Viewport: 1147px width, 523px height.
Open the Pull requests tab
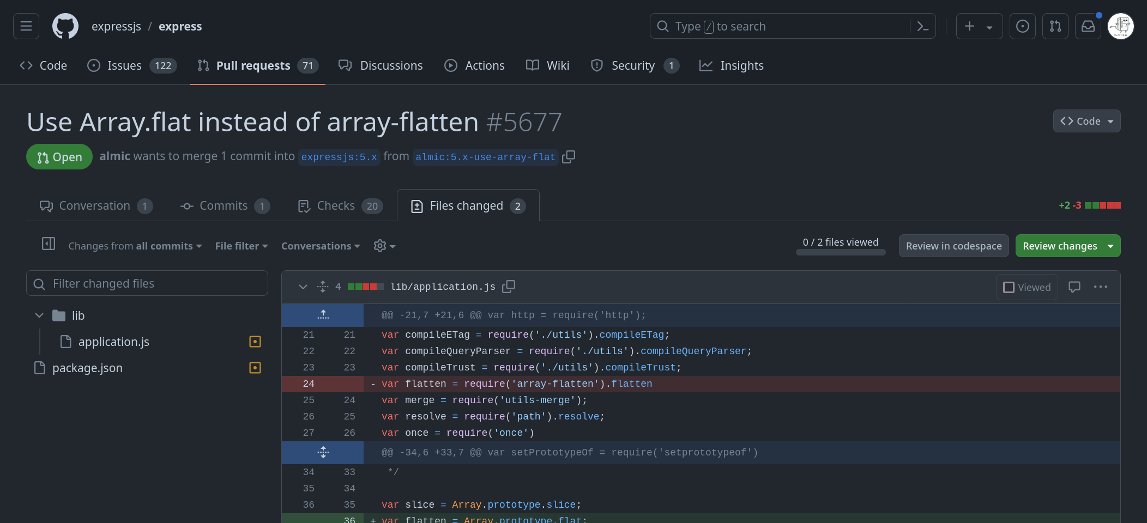[x=257, y=65]
